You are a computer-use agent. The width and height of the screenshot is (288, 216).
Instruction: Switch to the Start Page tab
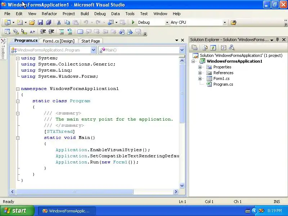click(91, 41)
